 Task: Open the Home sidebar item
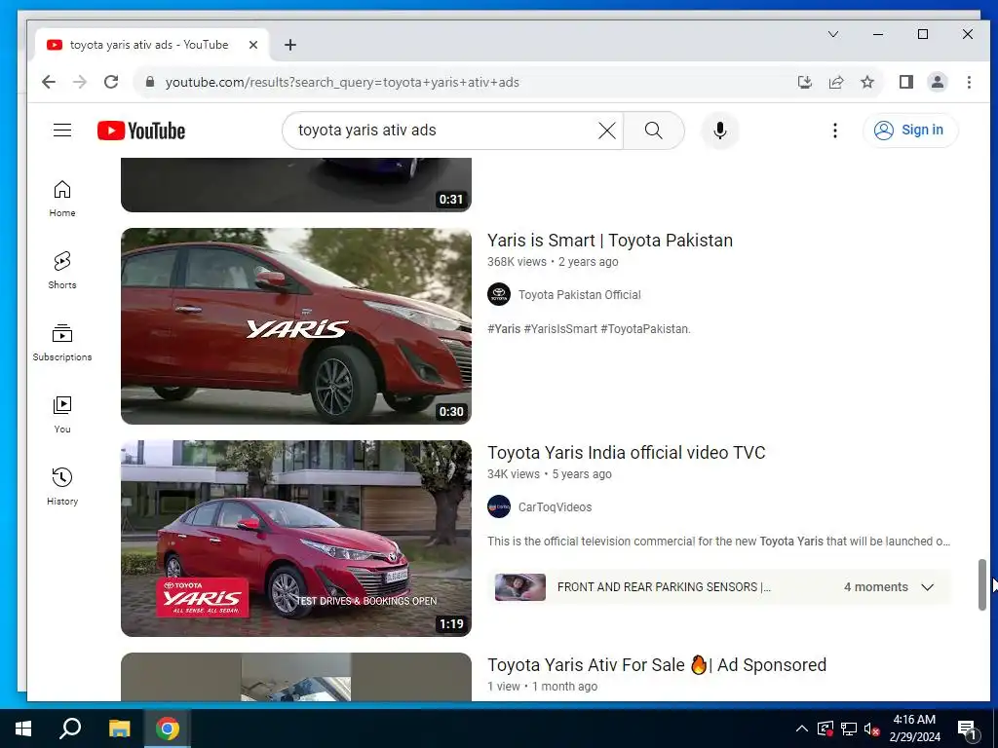click(x=62, y=199)
